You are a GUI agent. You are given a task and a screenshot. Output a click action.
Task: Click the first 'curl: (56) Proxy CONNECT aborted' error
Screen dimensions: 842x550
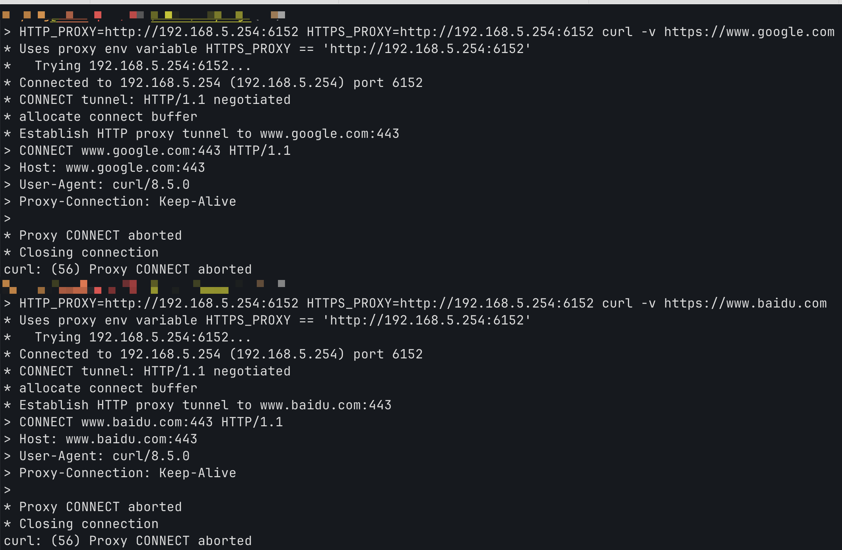pos(128,269)
